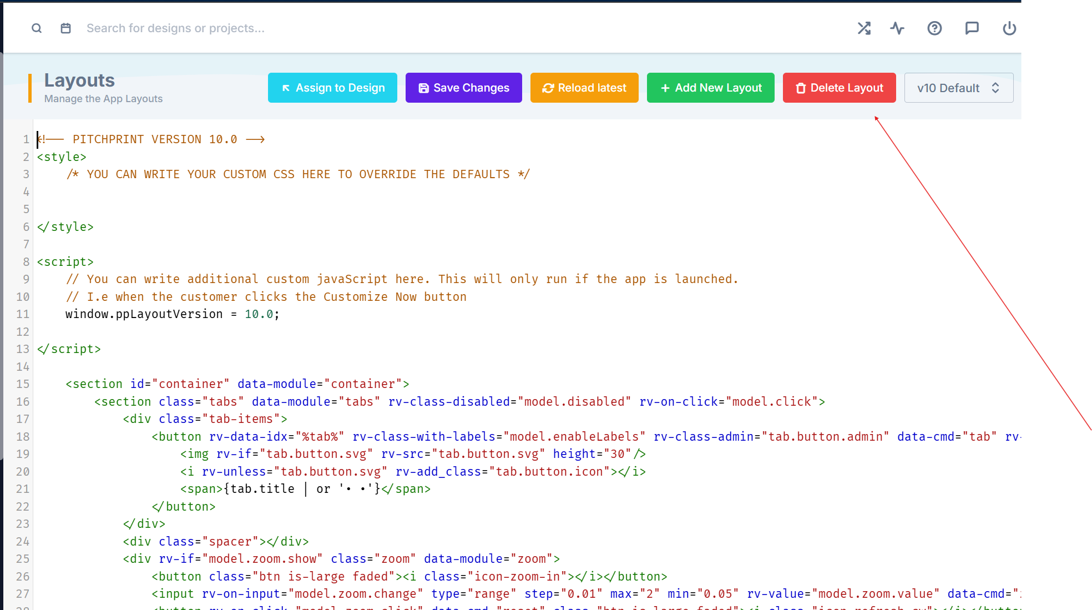Open the chat message icon
Image resolution: width=1092 pixels, height=610 pixels.
[x=972, y=28]
